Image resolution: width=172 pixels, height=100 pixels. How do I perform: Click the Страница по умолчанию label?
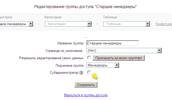coord(65,51)
